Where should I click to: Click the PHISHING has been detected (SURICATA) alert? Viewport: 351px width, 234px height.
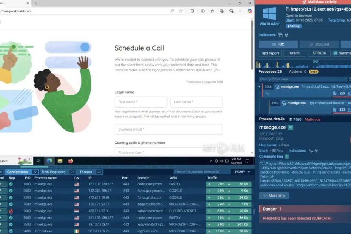point(297,218)
